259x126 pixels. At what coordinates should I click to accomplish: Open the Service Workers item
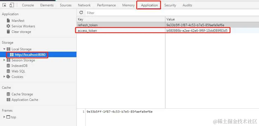(23, 26)
